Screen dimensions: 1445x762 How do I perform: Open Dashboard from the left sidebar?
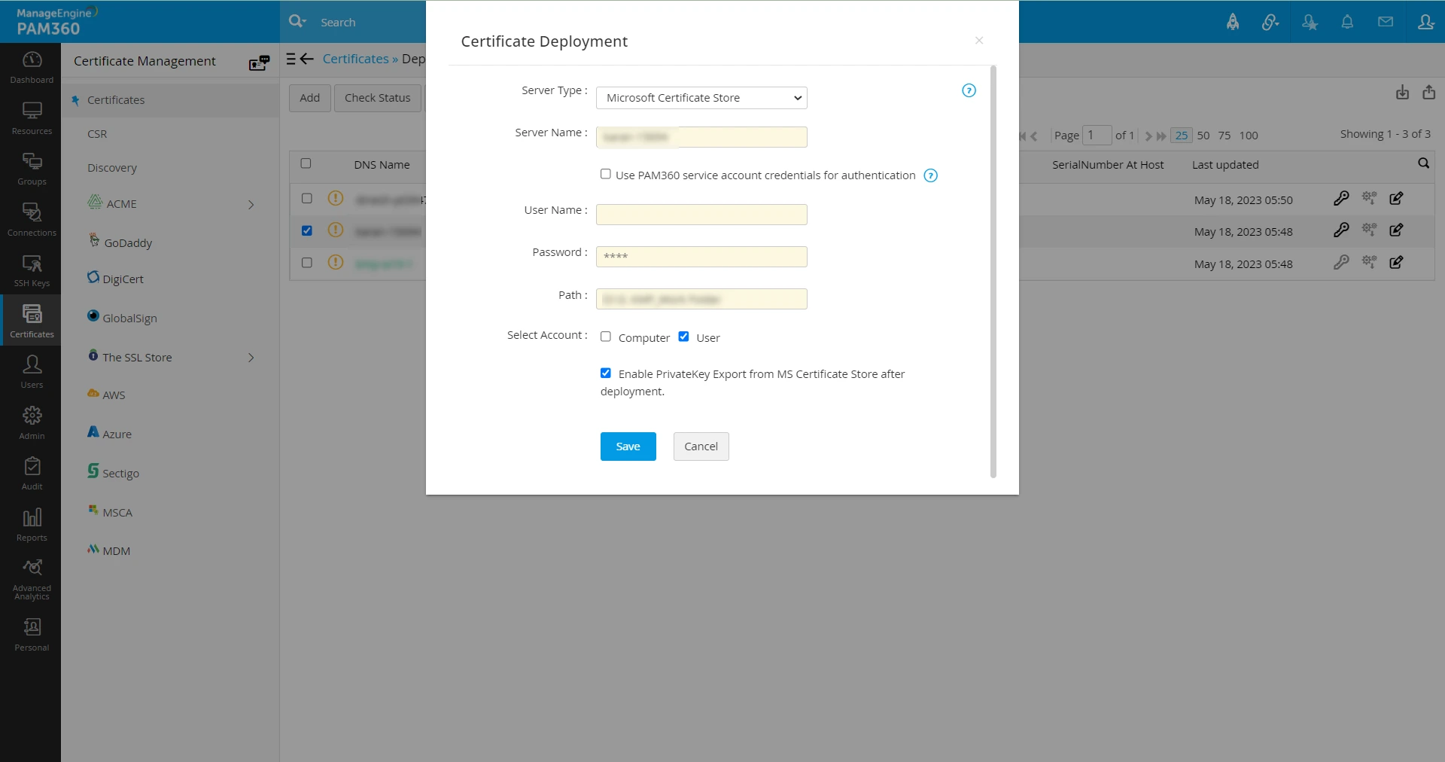pyautogui.click(x=32, y=67)
